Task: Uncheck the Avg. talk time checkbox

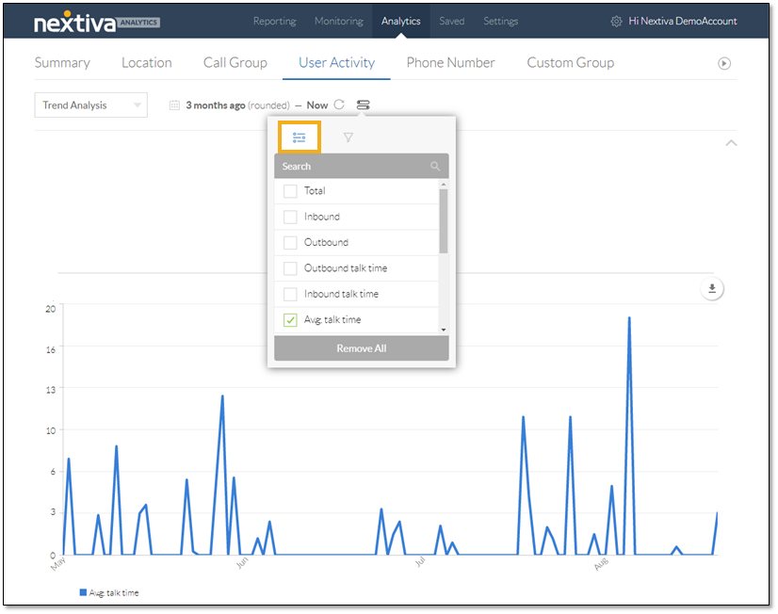Action: (x=290, y=320)
